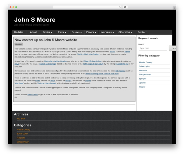The height and width of the screenshot is (155, 184).
Task: Open footer category Bulwer-Lytton
Action: [22, 134]
